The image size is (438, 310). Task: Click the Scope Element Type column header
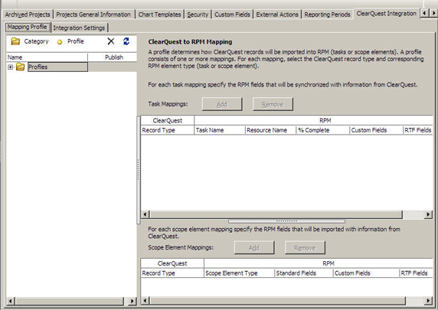(239, 273)
